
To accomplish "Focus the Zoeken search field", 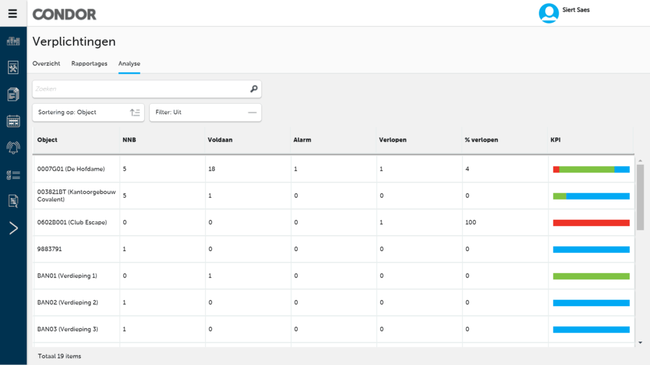I will (x=147, y=89).
